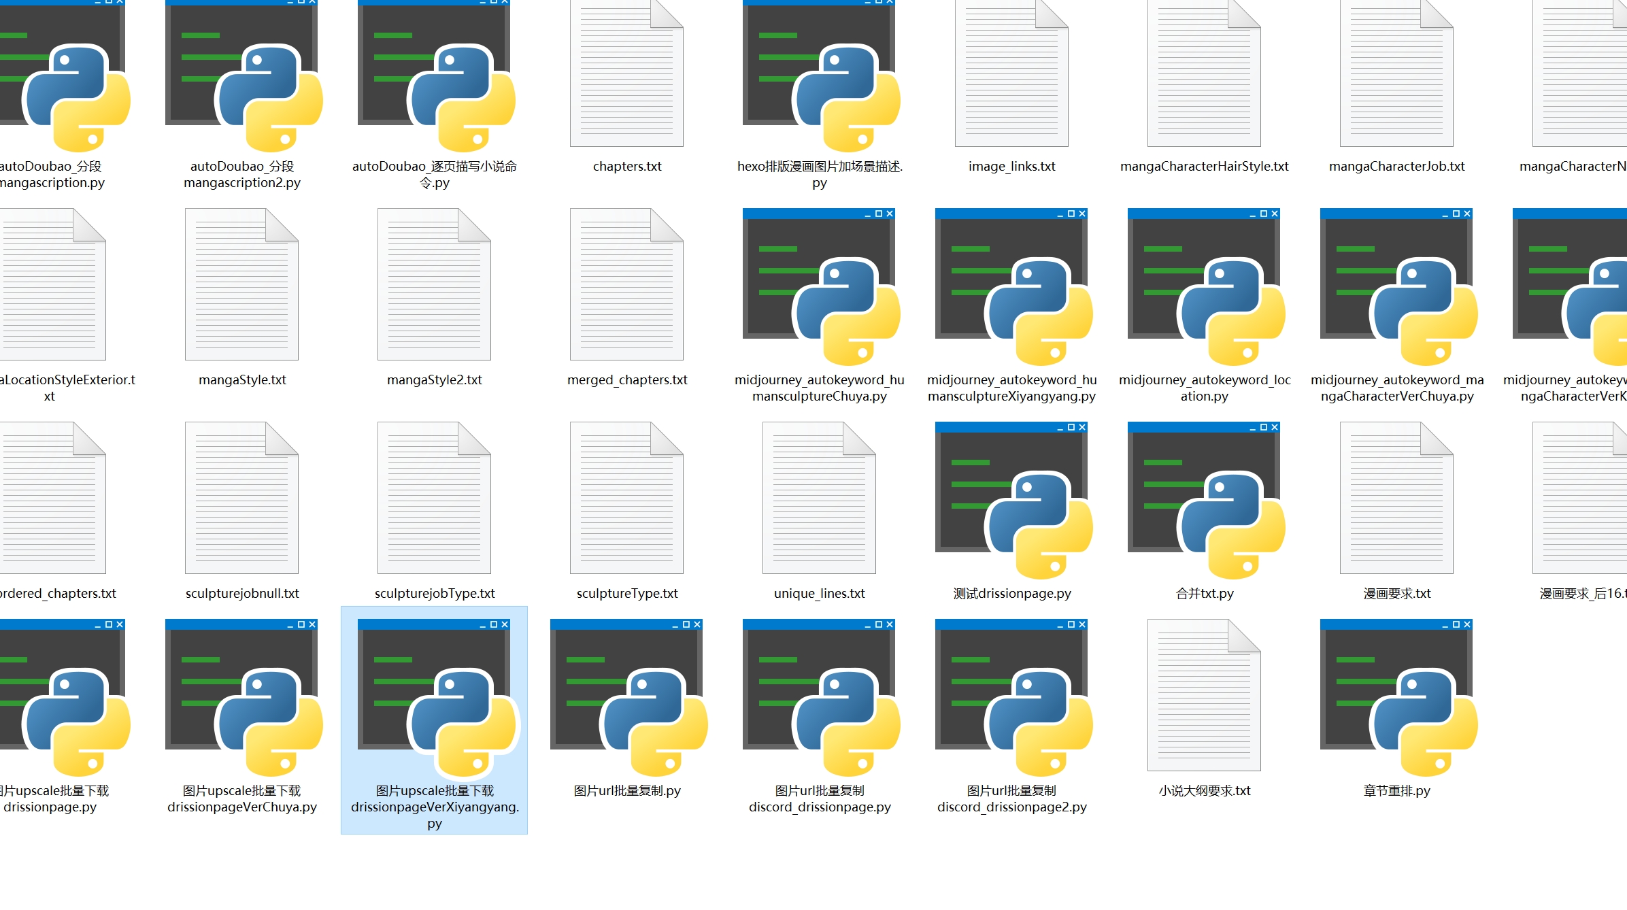Select the ordered_chapters.txt document icon
The width and height of the screenshot is (1627, 910).
point(53,498)
